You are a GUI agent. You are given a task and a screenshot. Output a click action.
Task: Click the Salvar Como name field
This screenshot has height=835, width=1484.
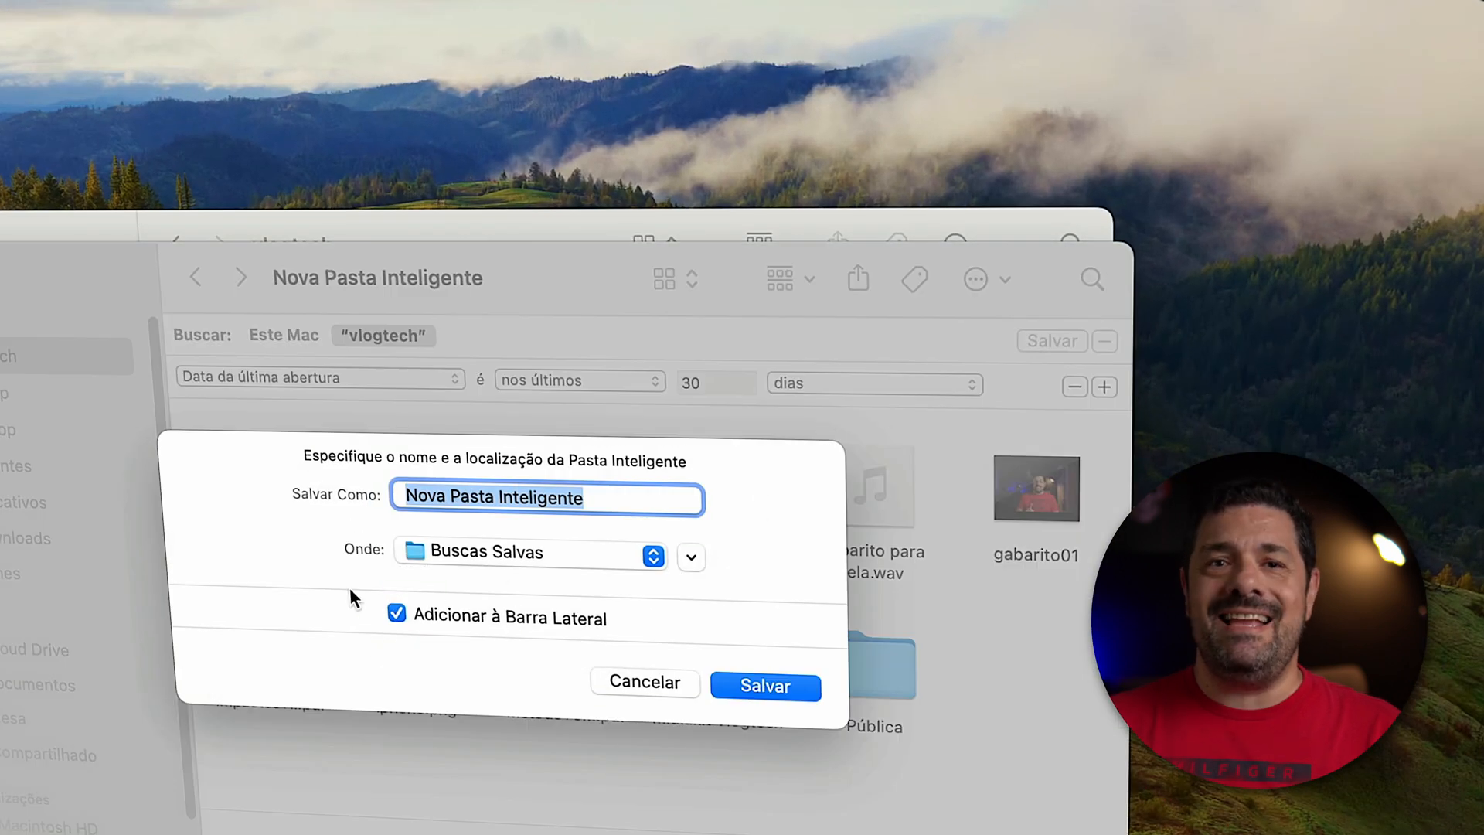click(x=547, y=498)
